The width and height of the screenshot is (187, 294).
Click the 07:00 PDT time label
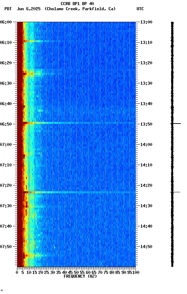tap(6, 145)
